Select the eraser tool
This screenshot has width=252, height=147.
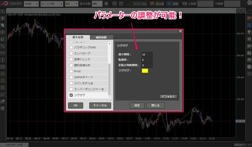[3, 101]
